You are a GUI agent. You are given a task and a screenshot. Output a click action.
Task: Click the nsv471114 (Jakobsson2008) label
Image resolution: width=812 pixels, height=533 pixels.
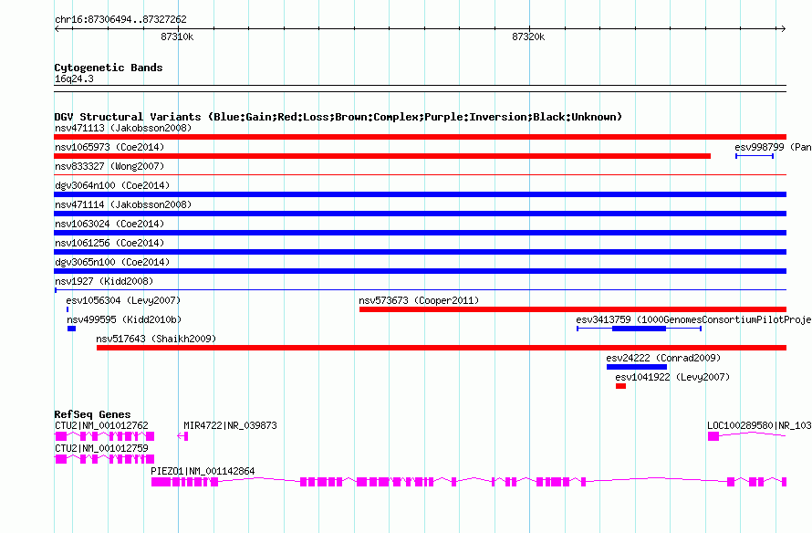123,204
